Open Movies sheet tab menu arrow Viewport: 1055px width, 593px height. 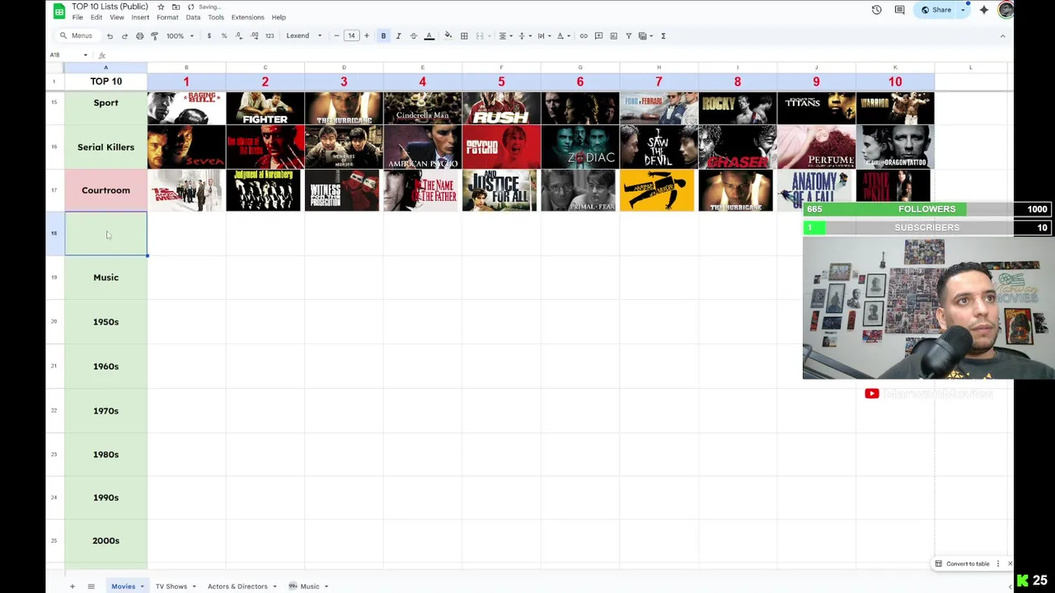pyautogui.click(x=142, y=586)
